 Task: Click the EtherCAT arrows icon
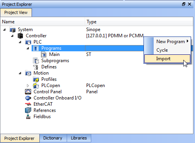pyautogui.click(x=28, y=104)
